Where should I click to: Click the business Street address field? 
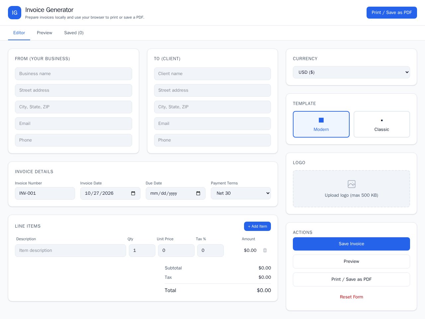(x=73, y=90)
